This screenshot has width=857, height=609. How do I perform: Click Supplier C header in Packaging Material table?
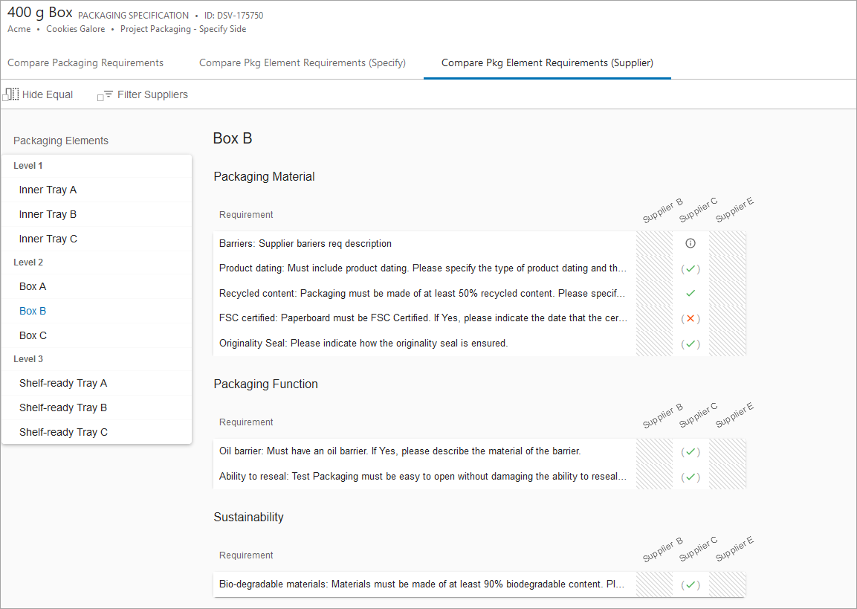click(698, 210)
